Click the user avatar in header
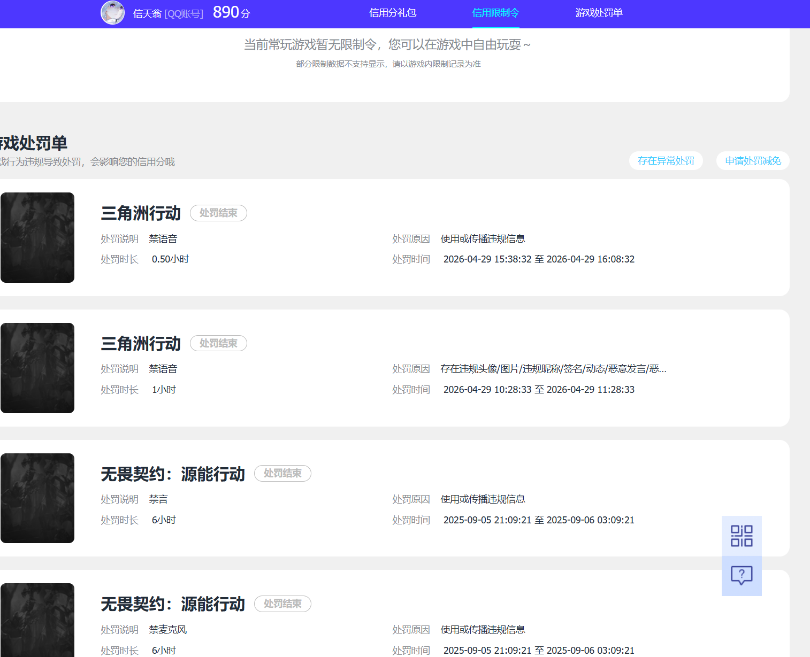The width and height of the screenshot is (810, 657). click(x=113, y=13)
